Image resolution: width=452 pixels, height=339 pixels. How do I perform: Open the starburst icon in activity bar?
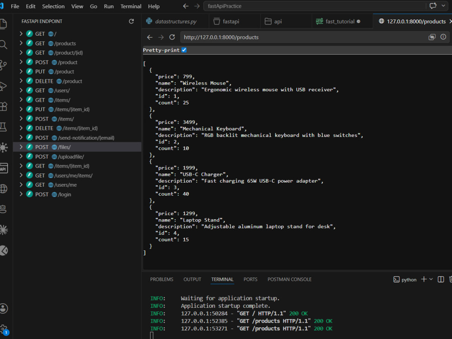pos(4,230)
